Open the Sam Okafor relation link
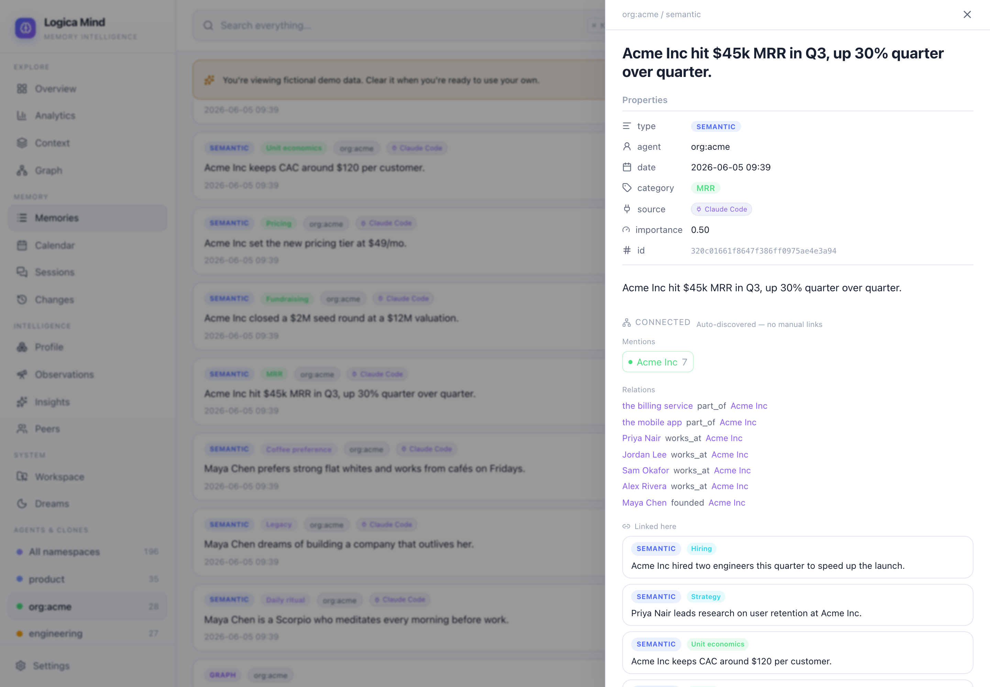 pos(645,471)
